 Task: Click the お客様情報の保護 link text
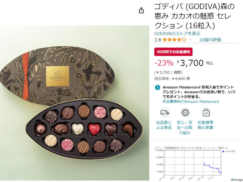pyautogui.click(x=205, y=125)
